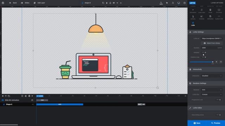Collapse the Lottie Editor section
Viewport: 225px width, 126px height.
tap(206, 108)
